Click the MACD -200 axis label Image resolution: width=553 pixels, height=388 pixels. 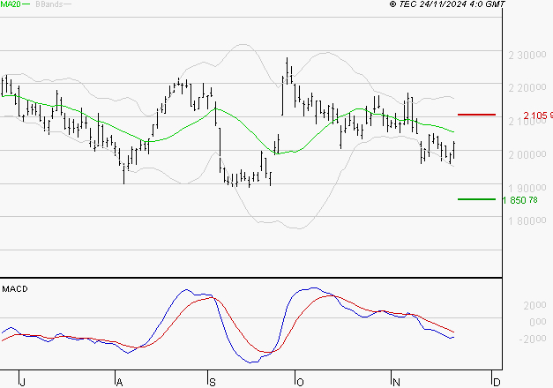(x=533, y=339)
